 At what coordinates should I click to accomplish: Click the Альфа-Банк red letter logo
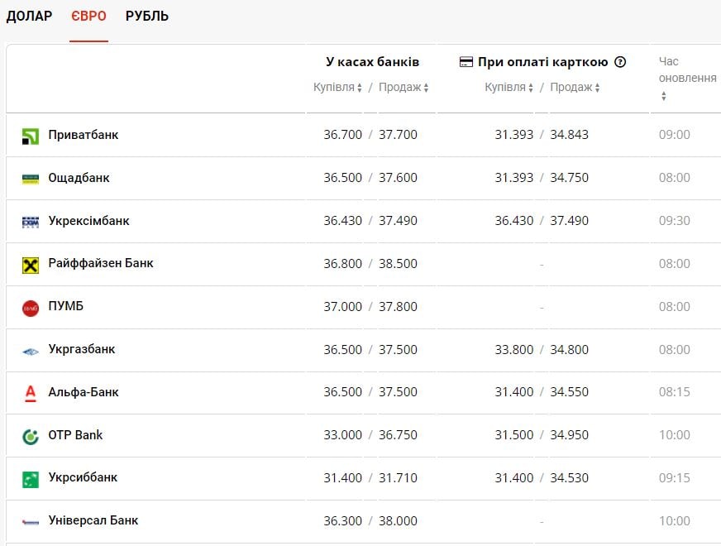[31, 393]
